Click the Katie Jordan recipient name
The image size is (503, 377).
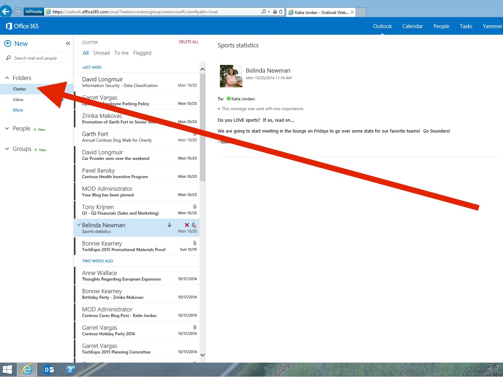pyautogui.click(x=243, y=99)
